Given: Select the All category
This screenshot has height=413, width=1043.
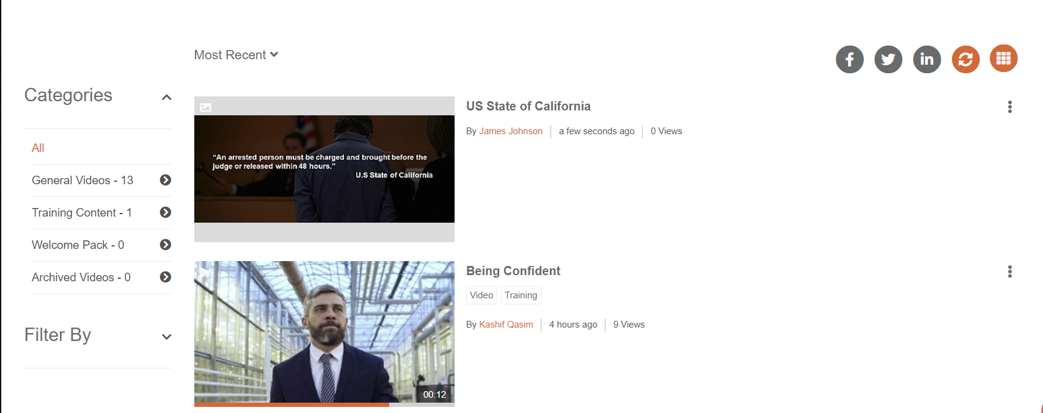Looking at the screenshot, I should click(38, 148).
